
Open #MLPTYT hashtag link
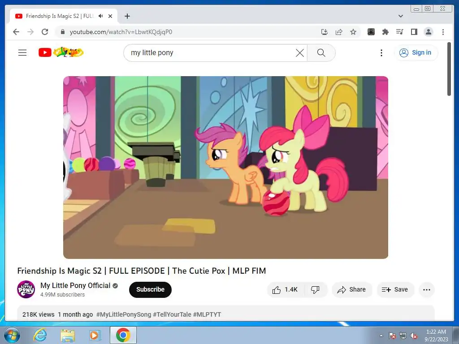tap(207, 314)
